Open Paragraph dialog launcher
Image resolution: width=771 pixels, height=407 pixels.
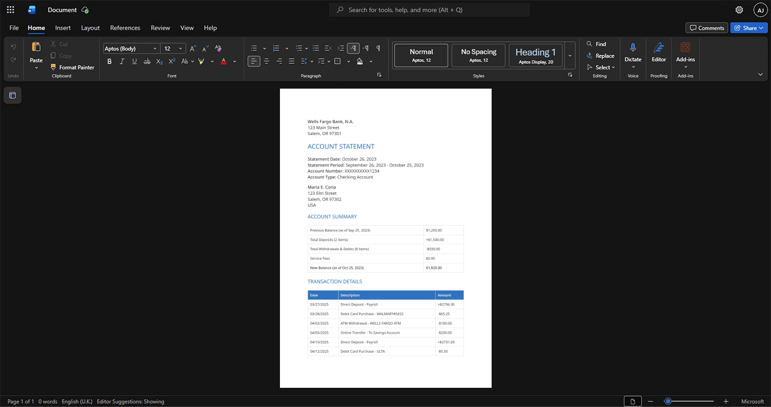pyautogui.click(x=379, y=75)
